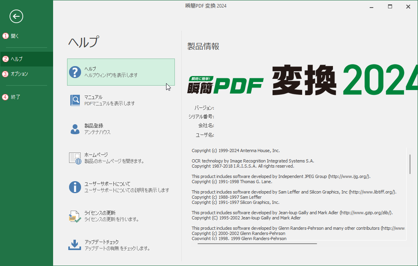Click the 'Glenn Randers-Pehrson and many other contributors' line
418x266 pixels.
point(298,228)
